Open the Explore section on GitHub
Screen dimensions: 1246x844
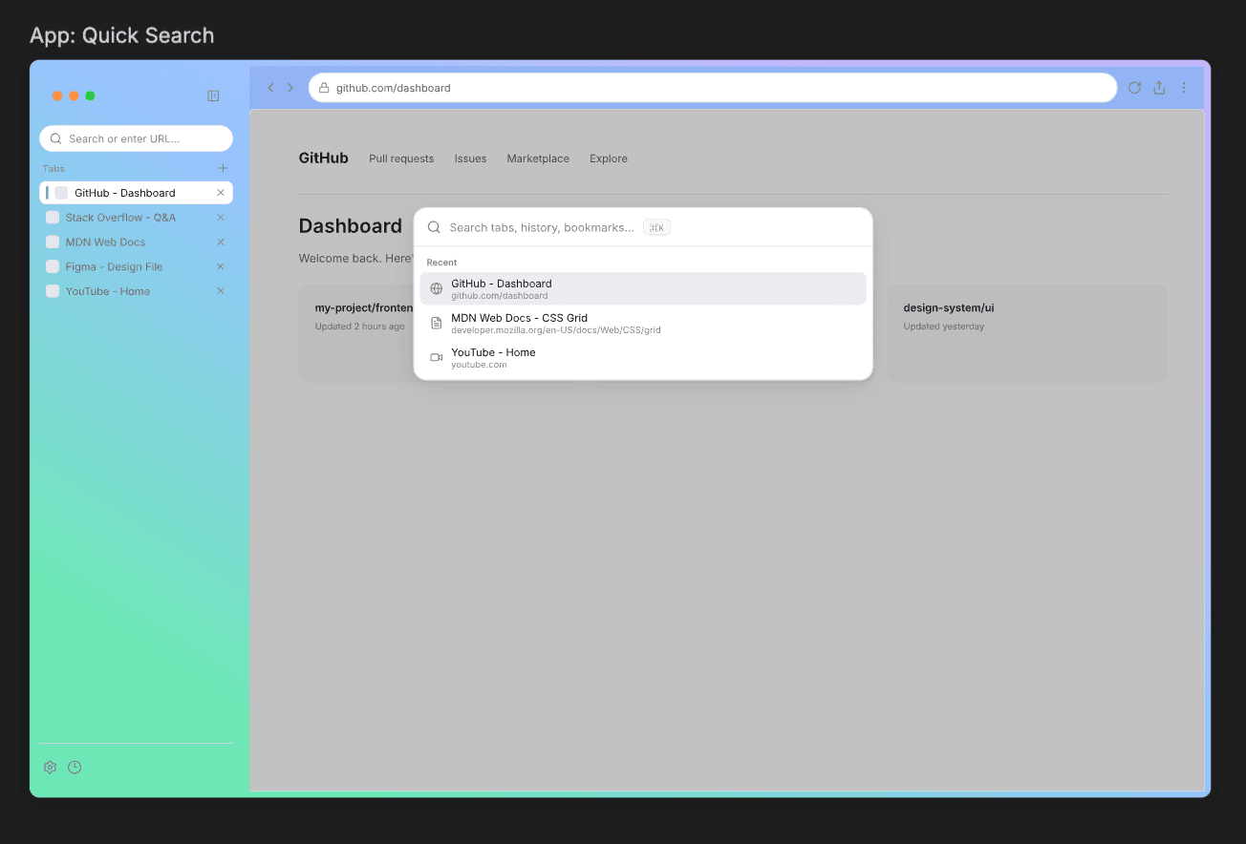[609, 158]
